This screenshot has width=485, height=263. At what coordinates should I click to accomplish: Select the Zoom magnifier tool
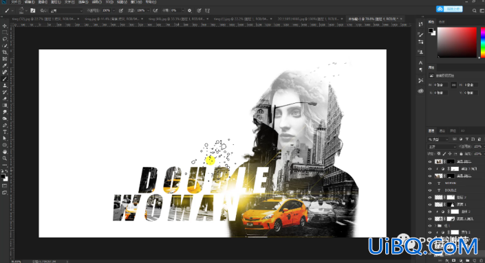(x=5, y=159)
